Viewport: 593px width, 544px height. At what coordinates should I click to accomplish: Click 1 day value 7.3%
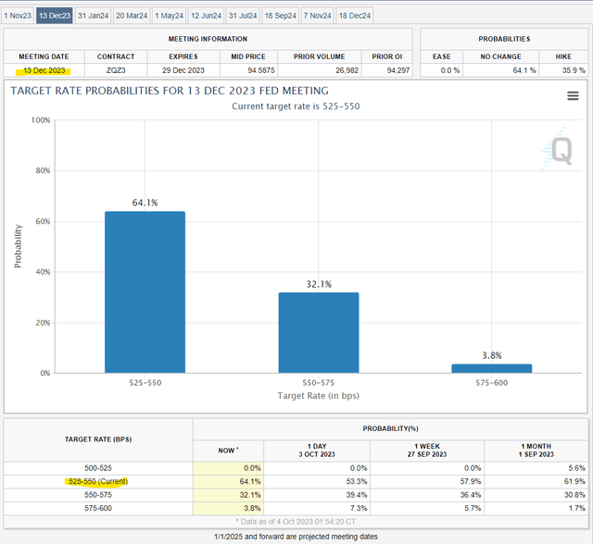tap(359, 508)
